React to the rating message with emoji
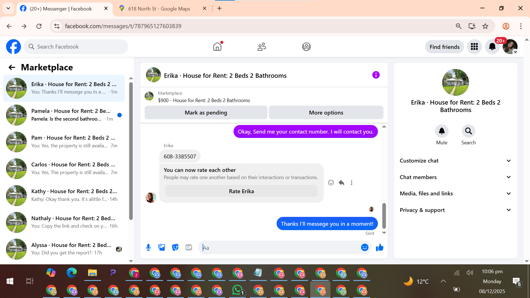 pyautogui.click(x=331, y=183)
